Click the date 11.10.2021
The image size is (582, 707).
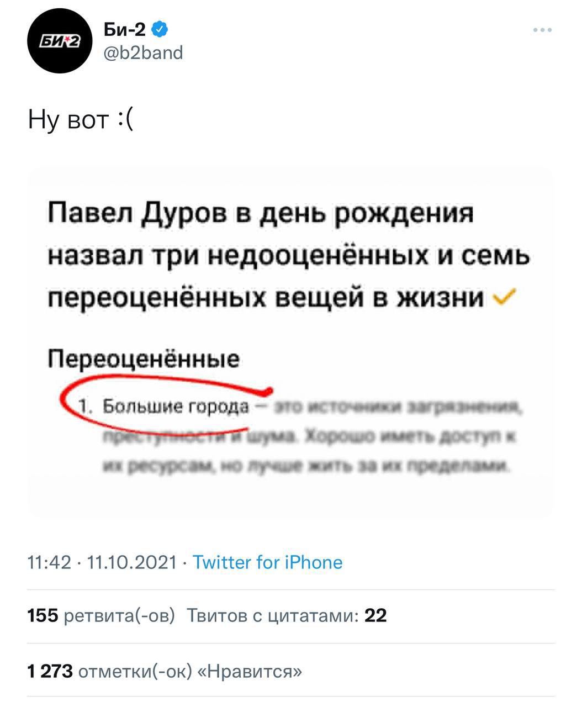pos(132,562)
